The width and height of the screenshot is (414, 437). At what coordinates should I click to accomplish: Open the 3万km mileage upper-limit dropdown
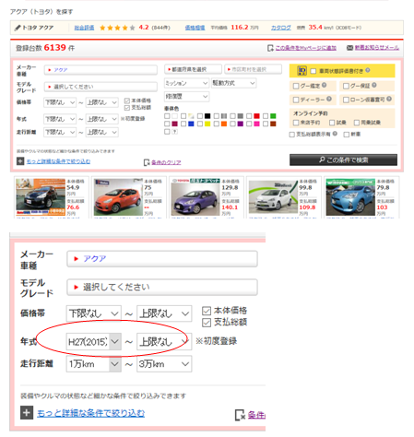click(164, 364)
